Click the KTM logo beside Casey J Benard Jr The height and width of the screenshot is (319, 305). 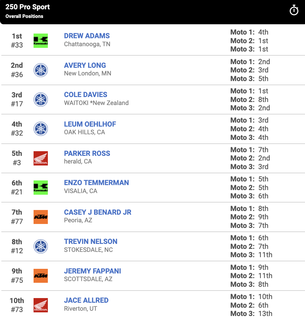tap(40, 217)
